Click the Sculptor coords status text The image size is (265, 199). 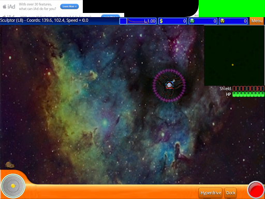click(x=44, y=20)
